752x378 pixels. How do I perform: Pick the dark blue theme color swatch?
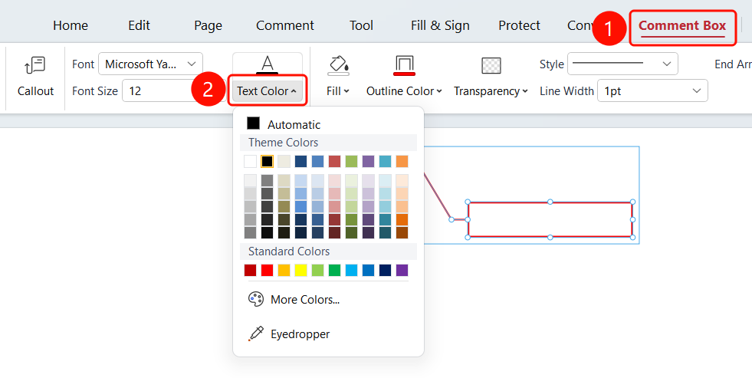pos(300,161)
